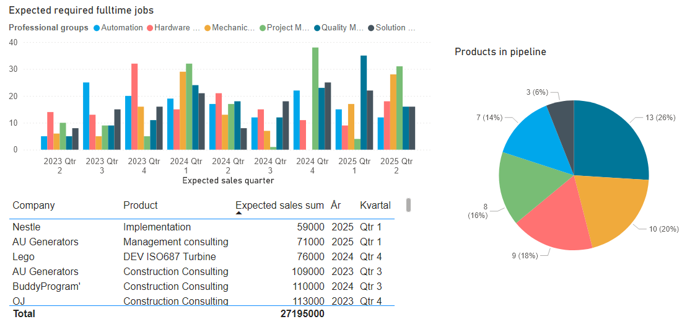The width and height of the screenshot is (682, 332).
Task: Click the Products in pipeline title
Action: pos(501,52)
